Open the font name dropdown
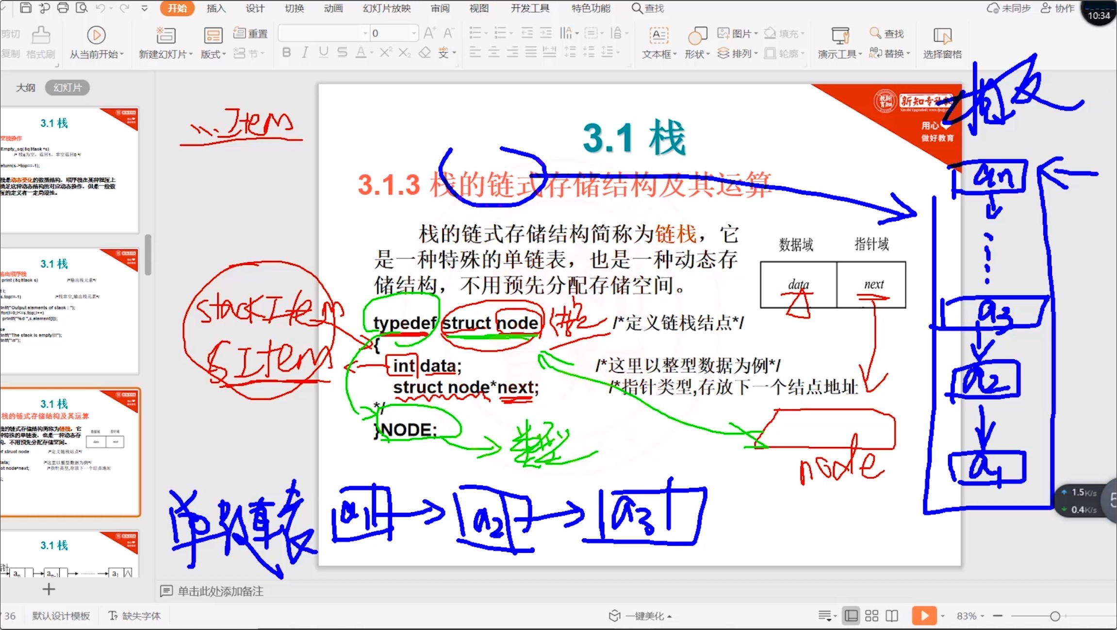 tap(365, 33)
